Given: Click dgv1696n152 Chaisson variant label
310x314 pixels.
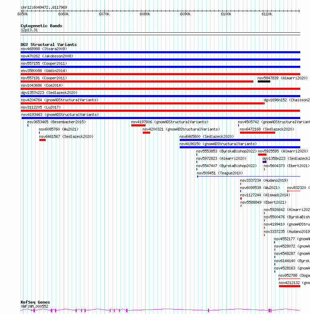Looking at the screenshot, I should [287, 100].
